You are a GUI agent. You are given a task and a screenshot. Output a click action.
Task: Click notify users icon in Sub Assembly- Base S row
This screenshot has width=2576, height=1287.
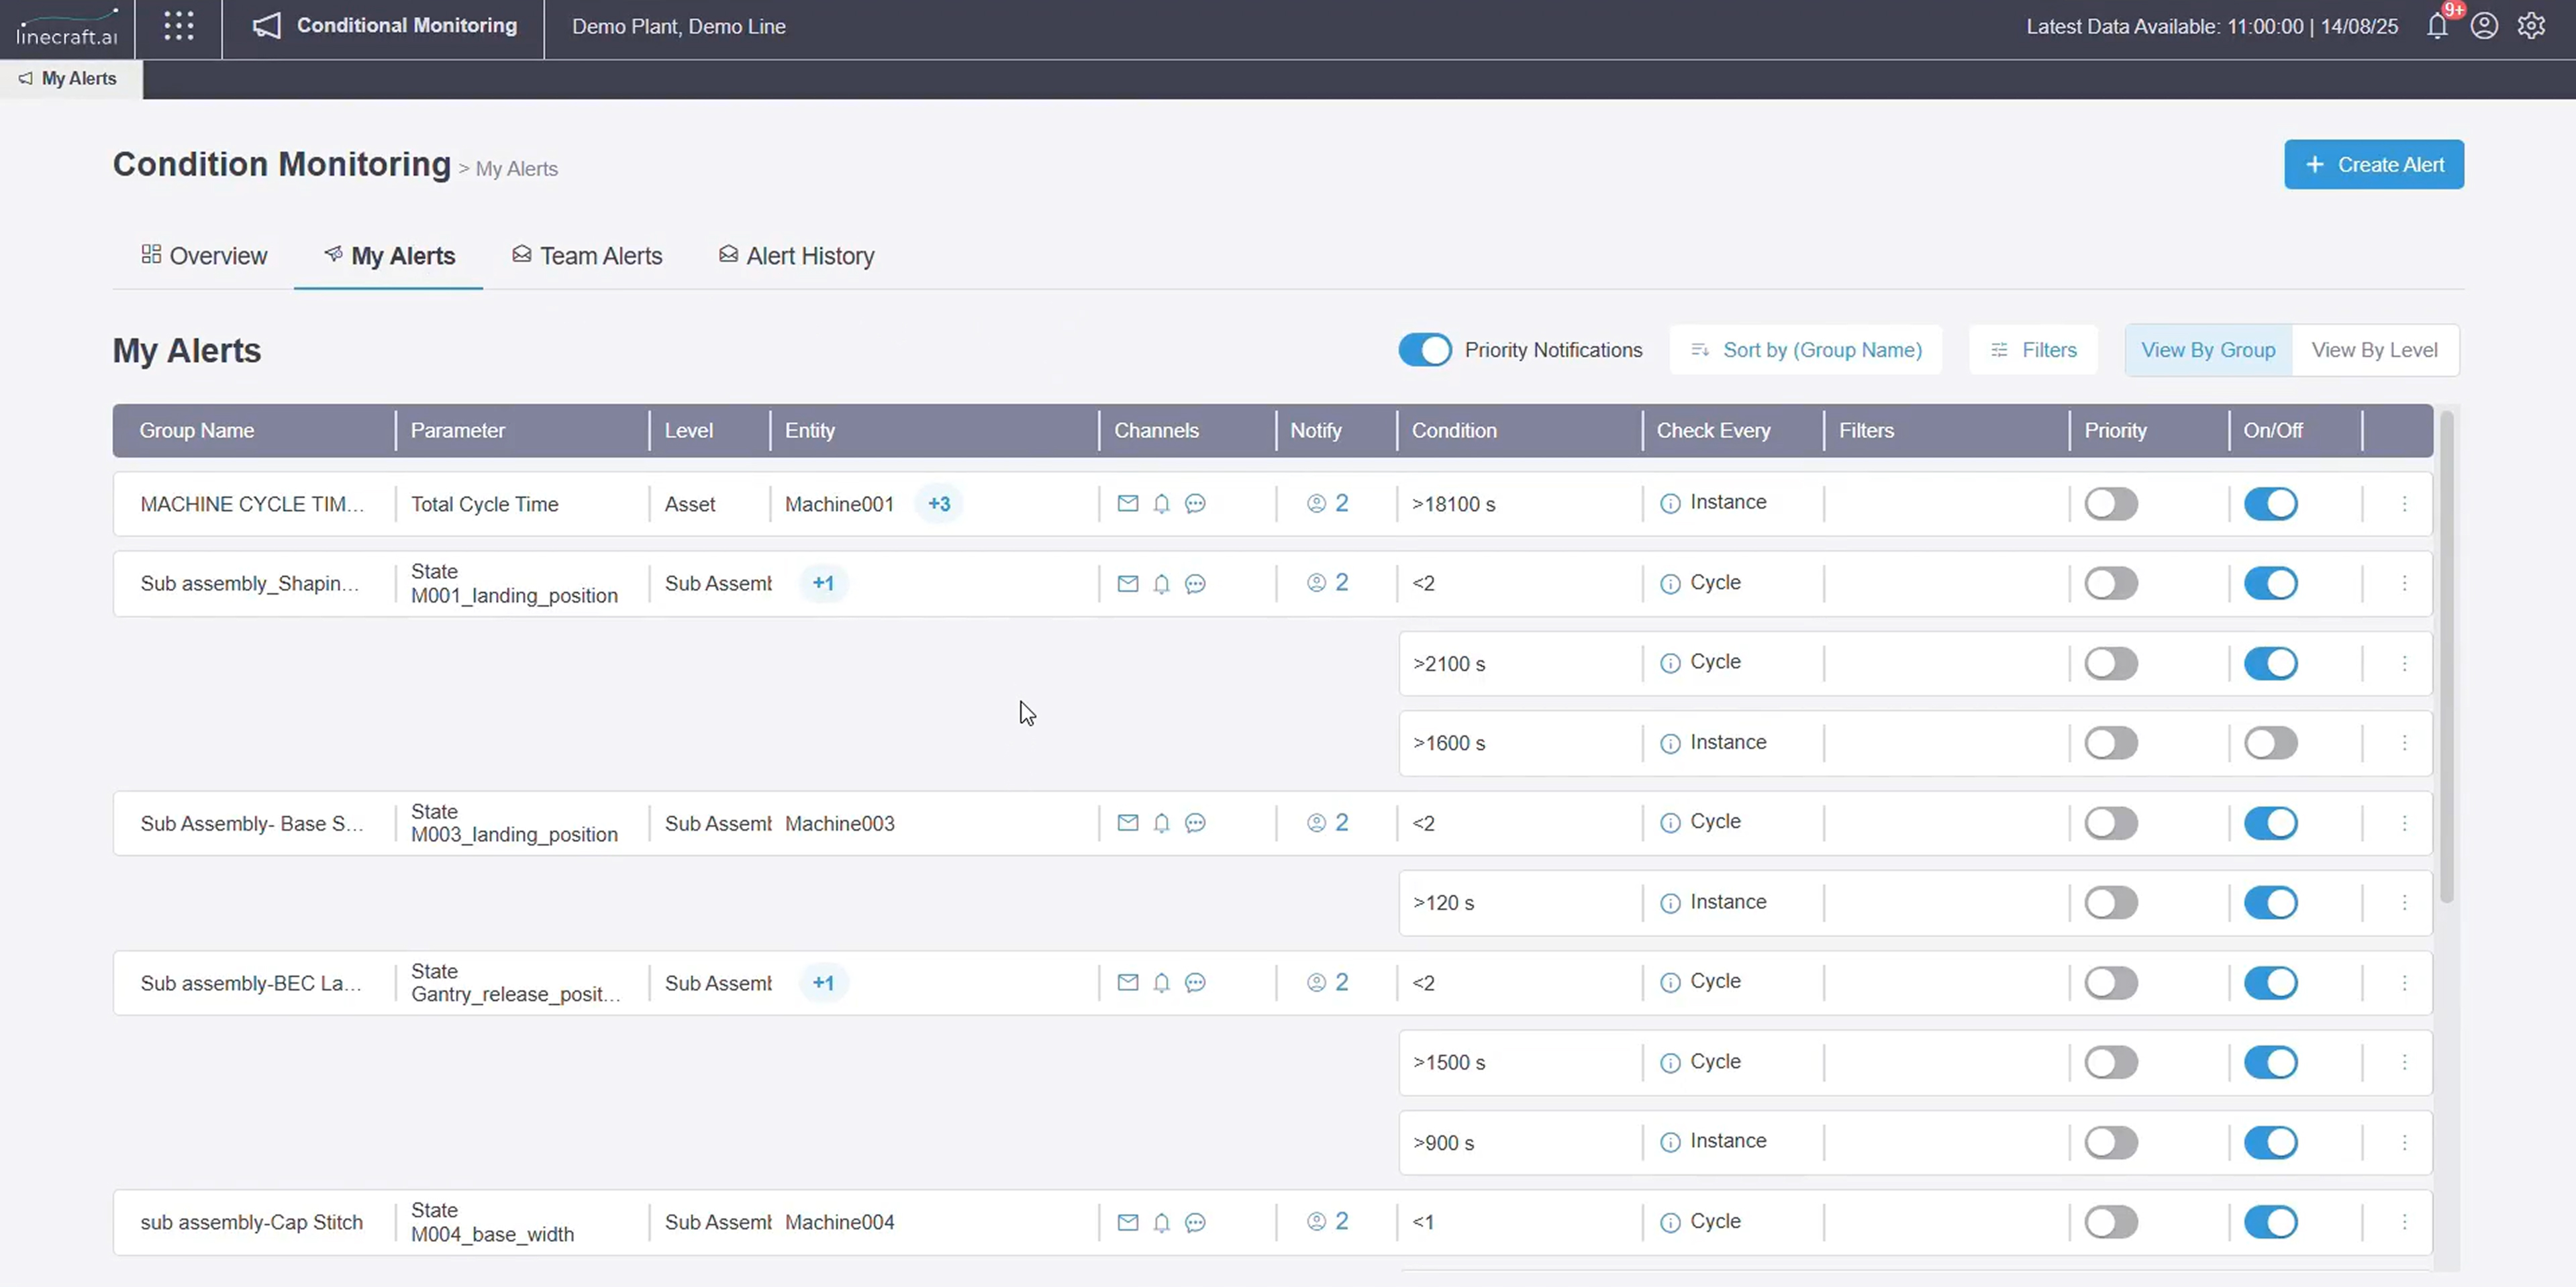click(x=1316, y=823)
